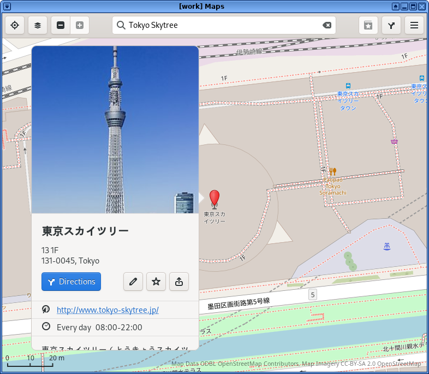The width and height of the screenshot is (429, 374).
Task: Click the fountain icon in the plaza
Action: [x=386, y=246]
